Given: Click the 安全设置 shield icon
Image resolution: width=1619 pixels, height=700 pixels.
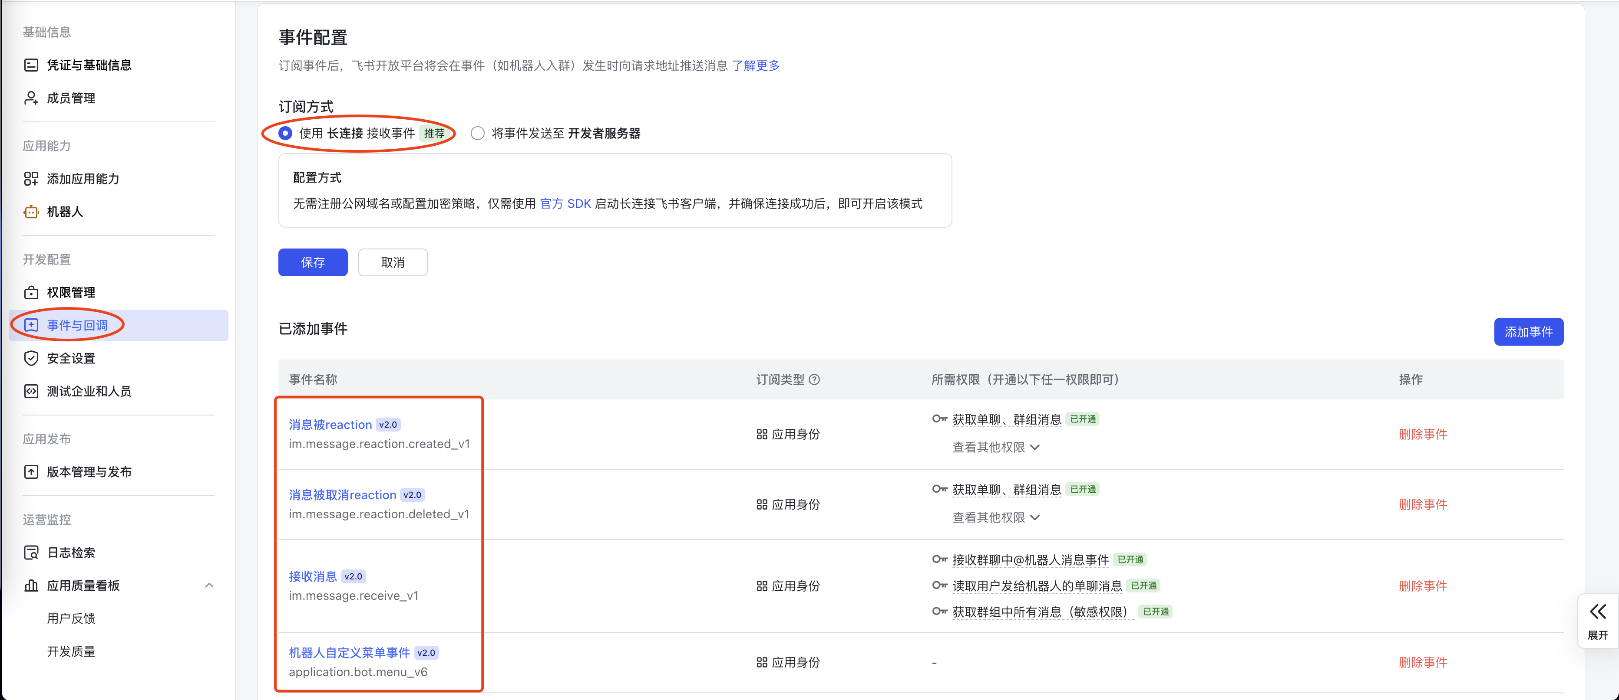Looking at the screenshot, I should (x=31, y=359).
